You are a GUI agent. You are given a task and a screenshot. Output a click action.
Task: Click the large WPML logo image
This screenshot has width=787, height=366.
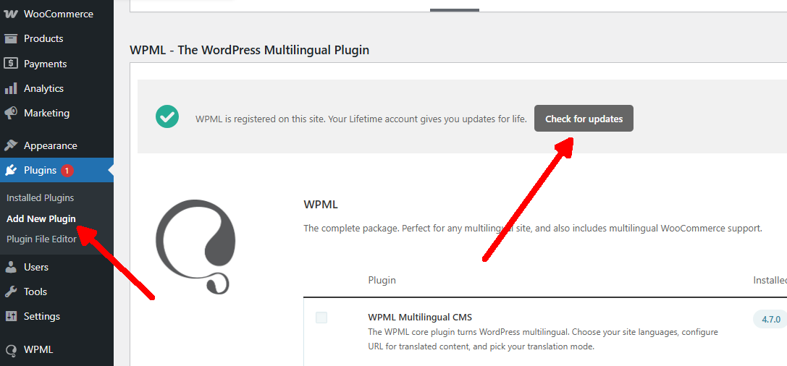point(195,246)
